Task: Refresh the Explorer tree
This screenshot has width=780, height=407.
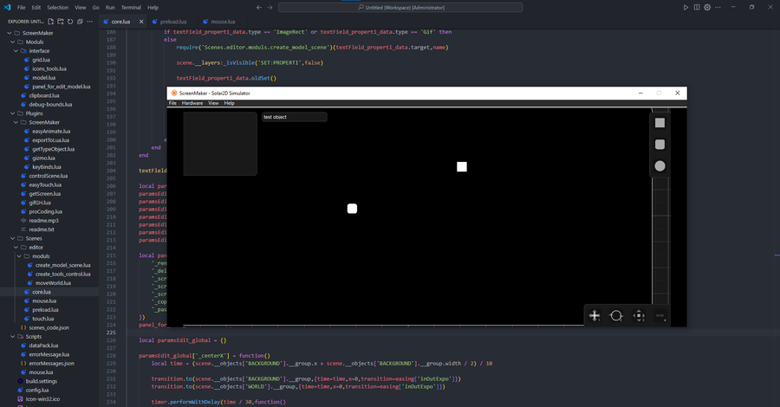Action: [70, 22]
